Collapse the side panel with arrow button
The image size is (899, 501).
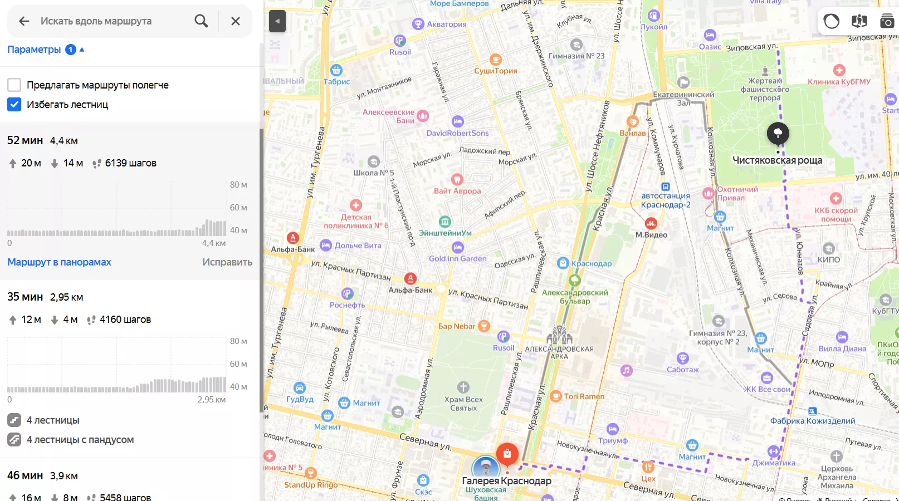point(277,21)
